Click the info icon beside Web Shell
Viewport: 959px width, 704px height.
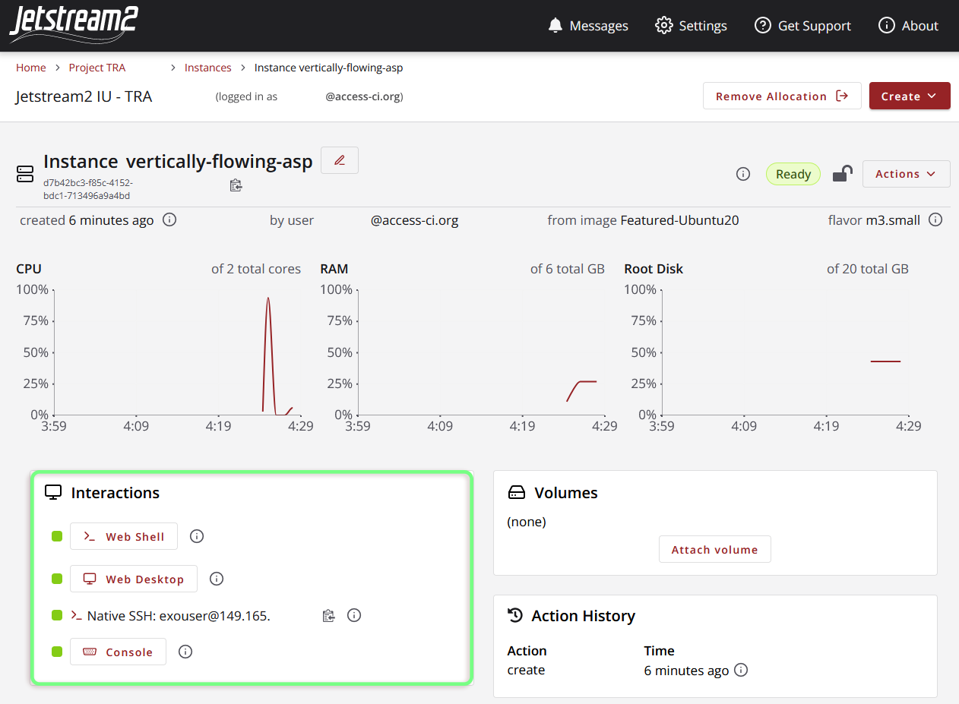197,536
